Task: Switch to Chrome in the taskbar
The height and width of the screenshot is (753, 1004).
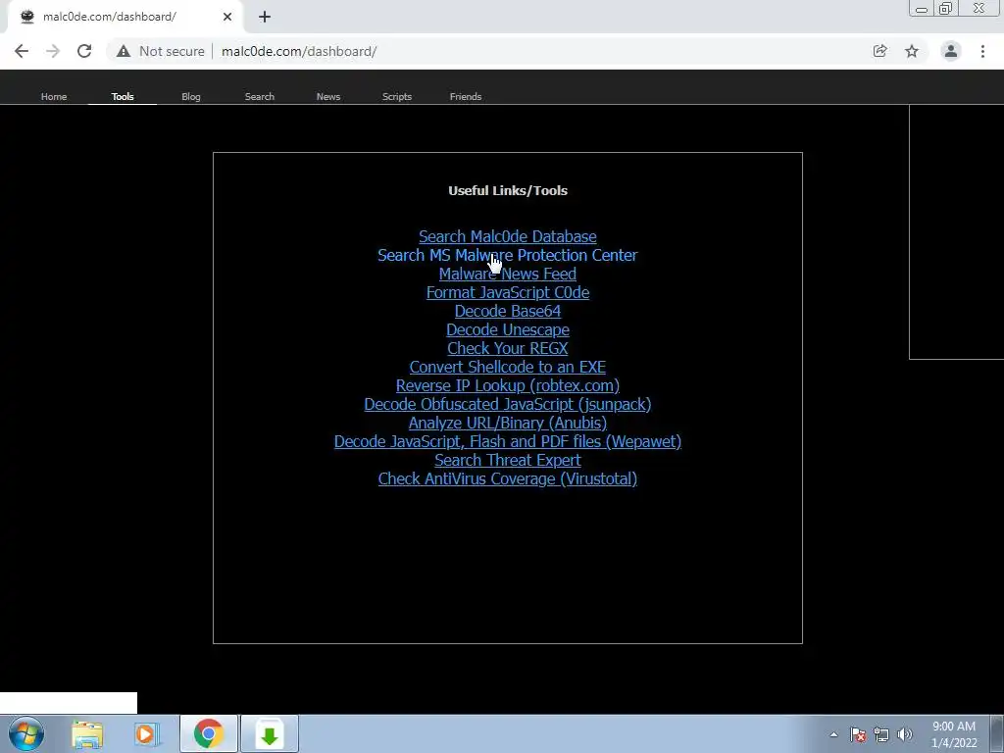Action: (x=208, y=733)
